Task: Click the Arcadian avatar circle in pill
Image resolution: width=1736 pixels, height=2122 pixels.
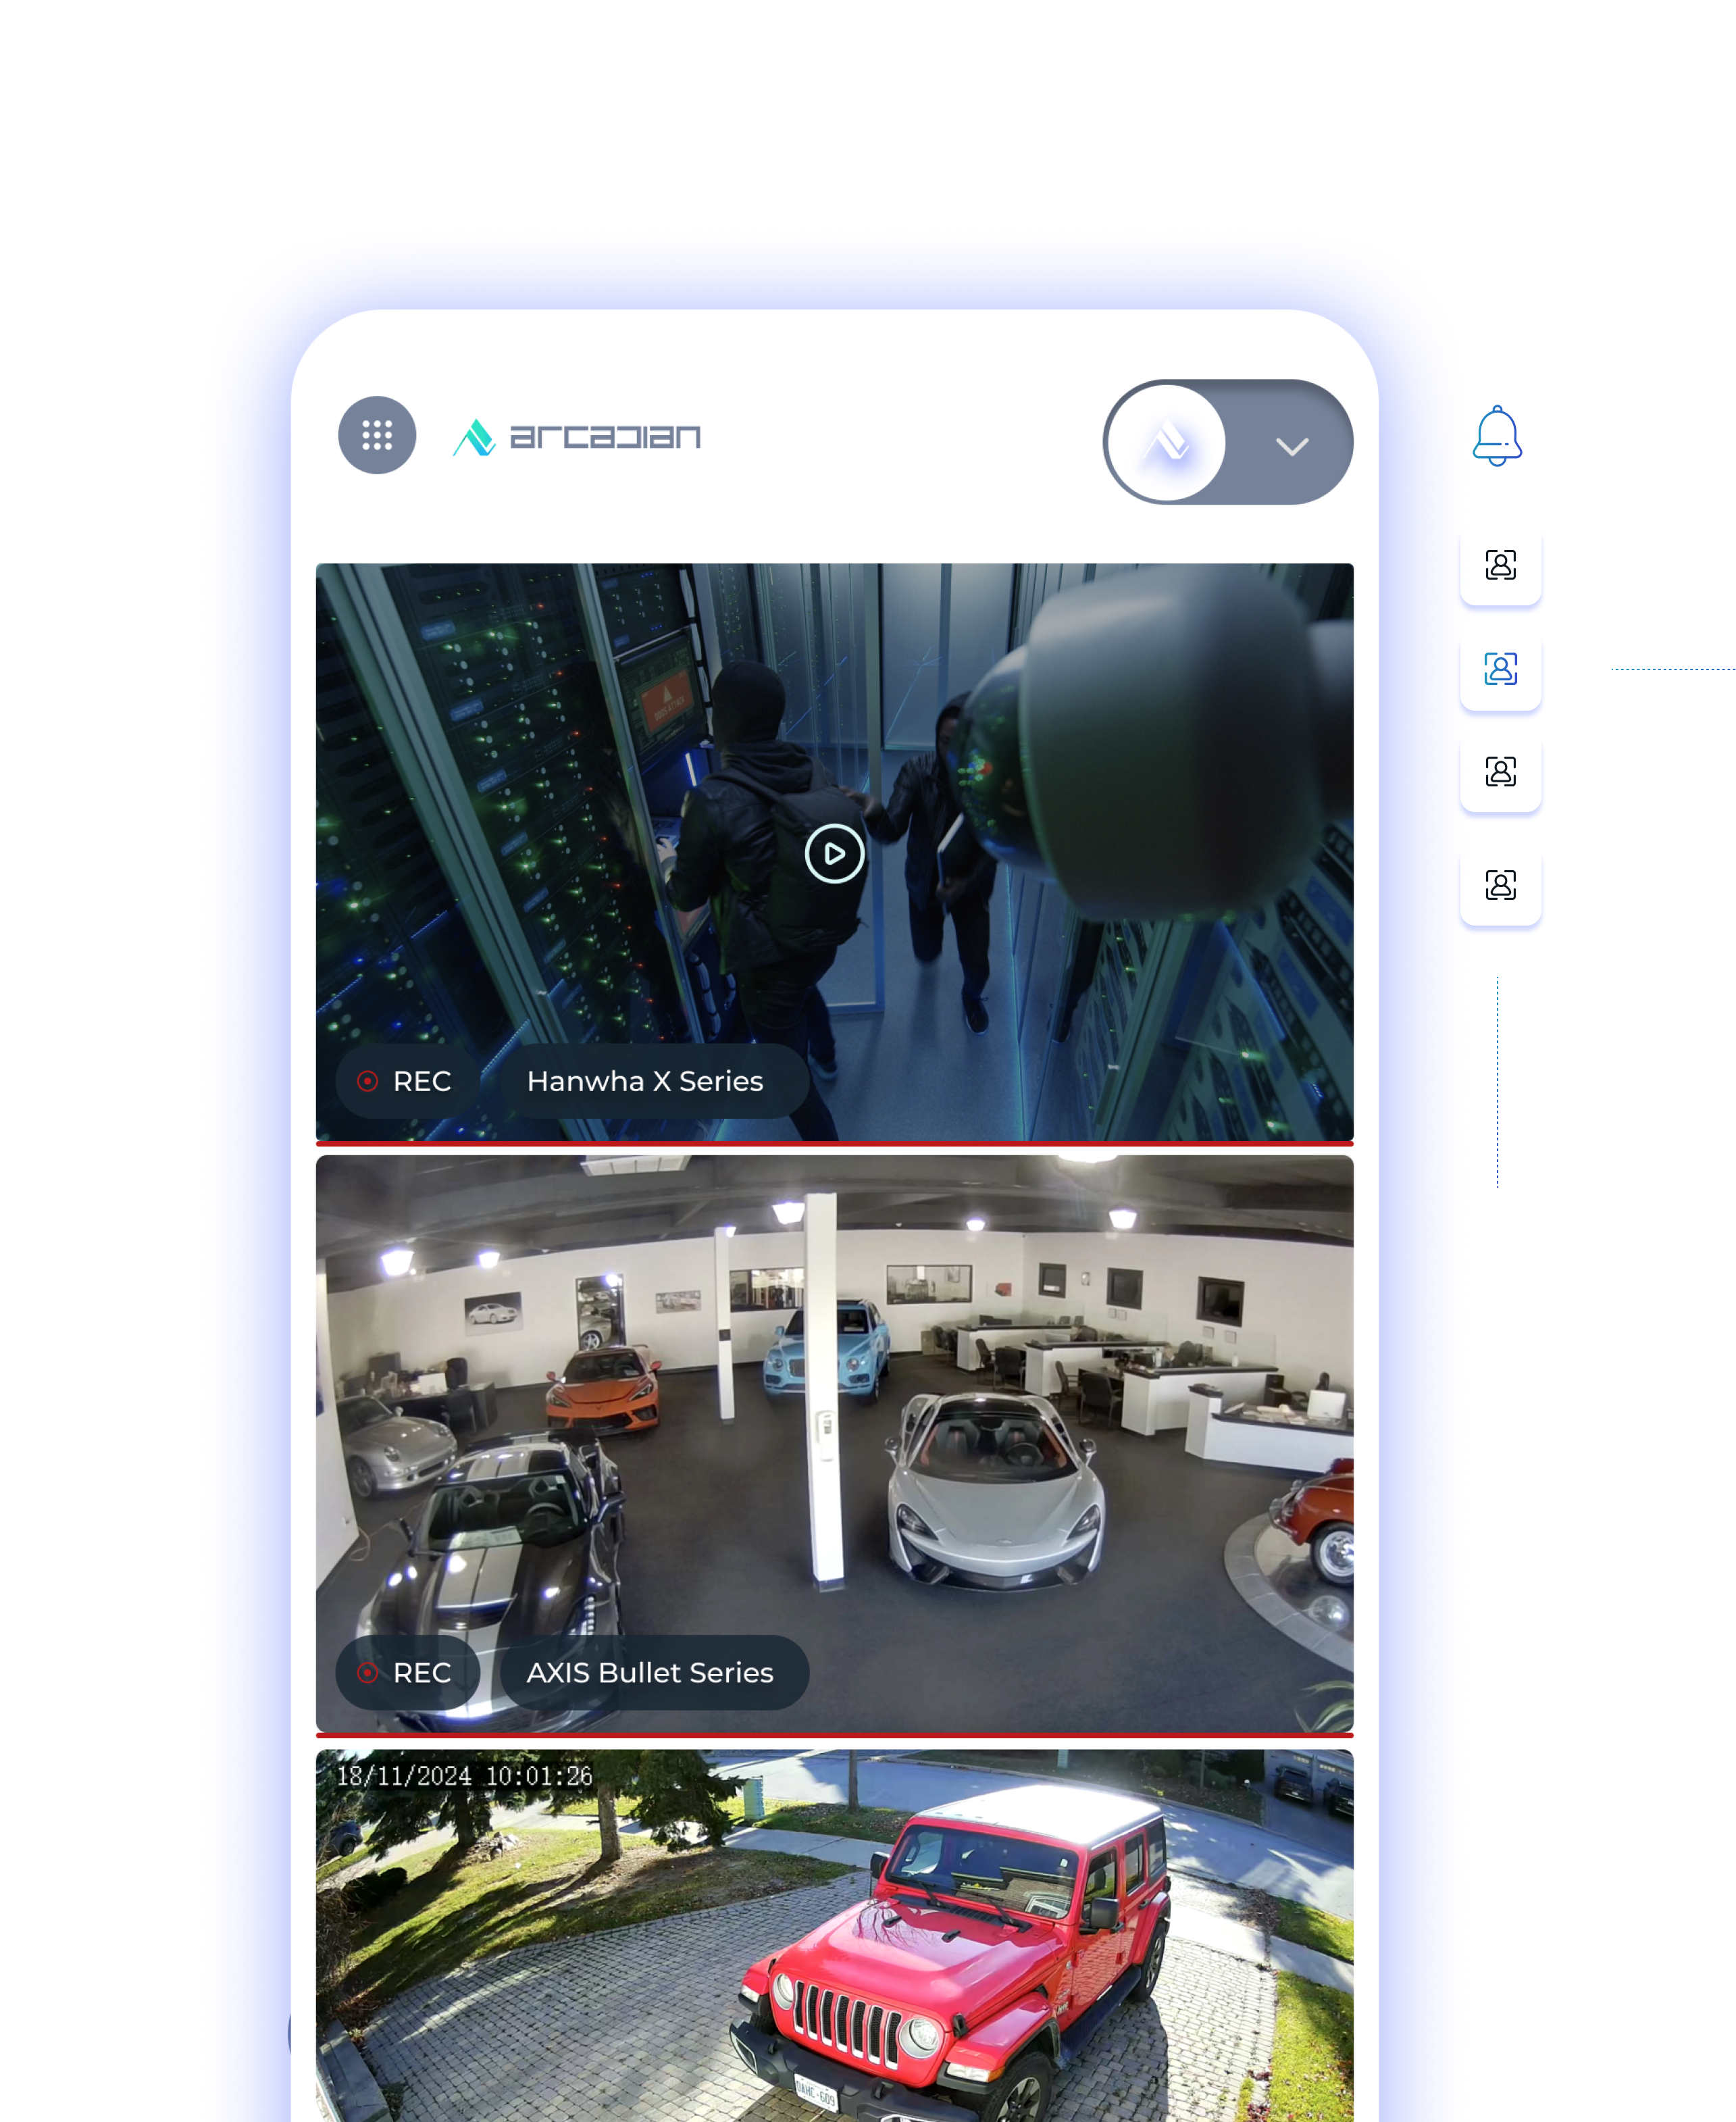Action: click(1167, 442)
